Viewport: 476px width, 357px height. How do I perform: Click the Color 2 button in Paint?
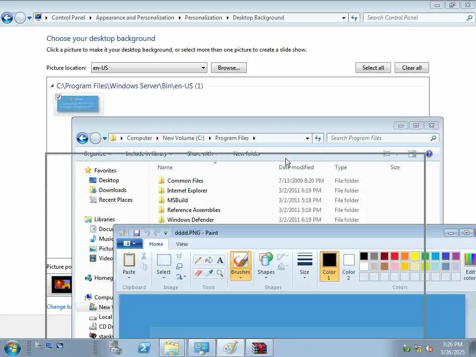coord(349,266)
